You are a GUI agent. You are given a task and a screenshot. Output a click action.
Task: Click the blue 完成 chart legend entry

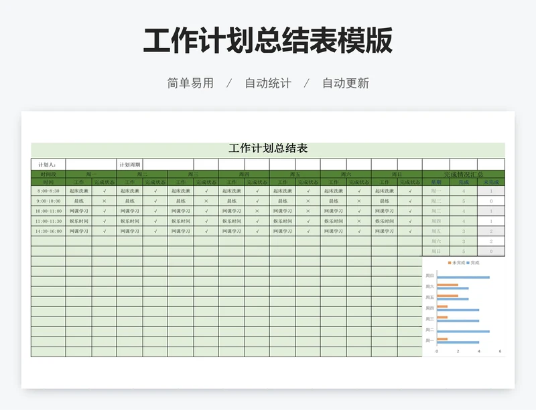click(473, 263)
